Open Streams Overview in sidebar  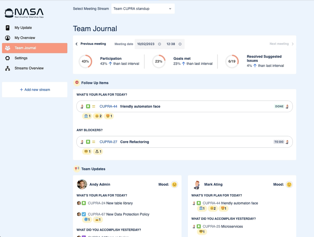coord(35,68)
